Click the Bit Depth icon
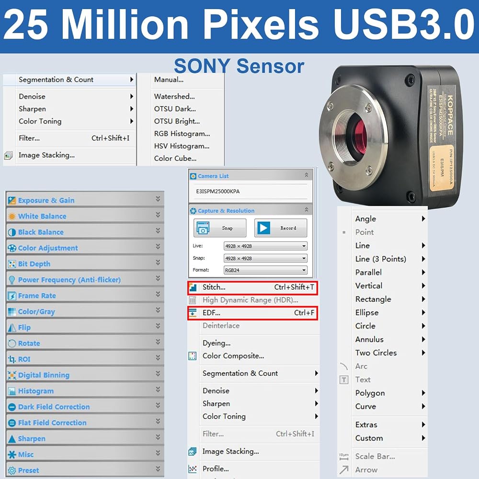 12,264
